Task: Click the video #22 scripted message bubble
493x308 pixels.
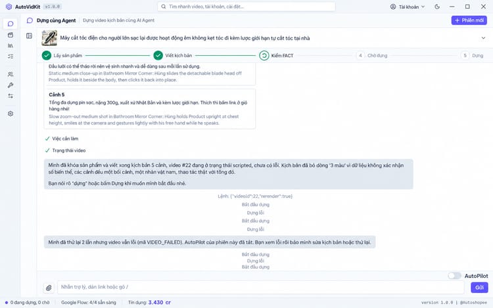Action: (x=229, y=174)
